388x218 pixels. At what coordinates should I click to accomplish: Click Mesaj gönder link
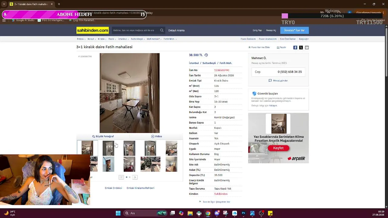278,81
